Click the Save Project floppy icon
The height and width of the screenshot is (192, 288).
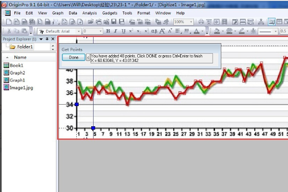[114, 22]
